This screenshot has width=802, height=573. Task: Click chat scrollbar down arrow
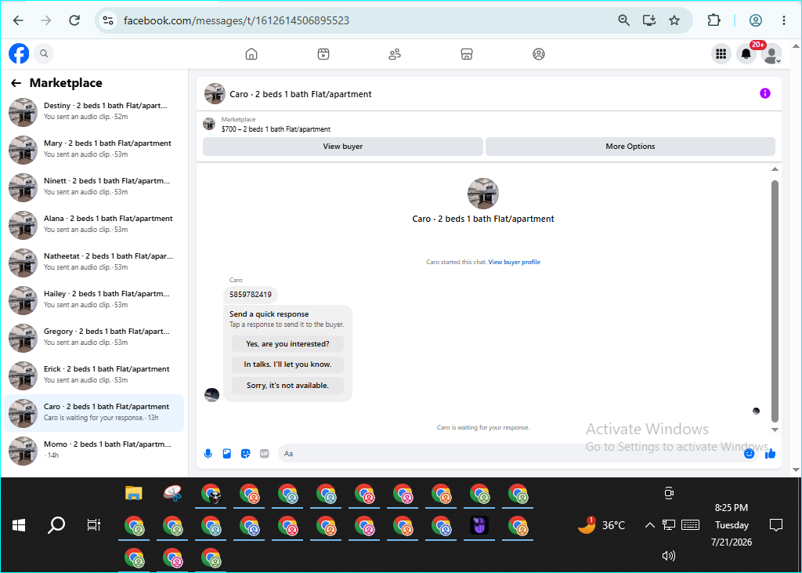tap(775, 430)
